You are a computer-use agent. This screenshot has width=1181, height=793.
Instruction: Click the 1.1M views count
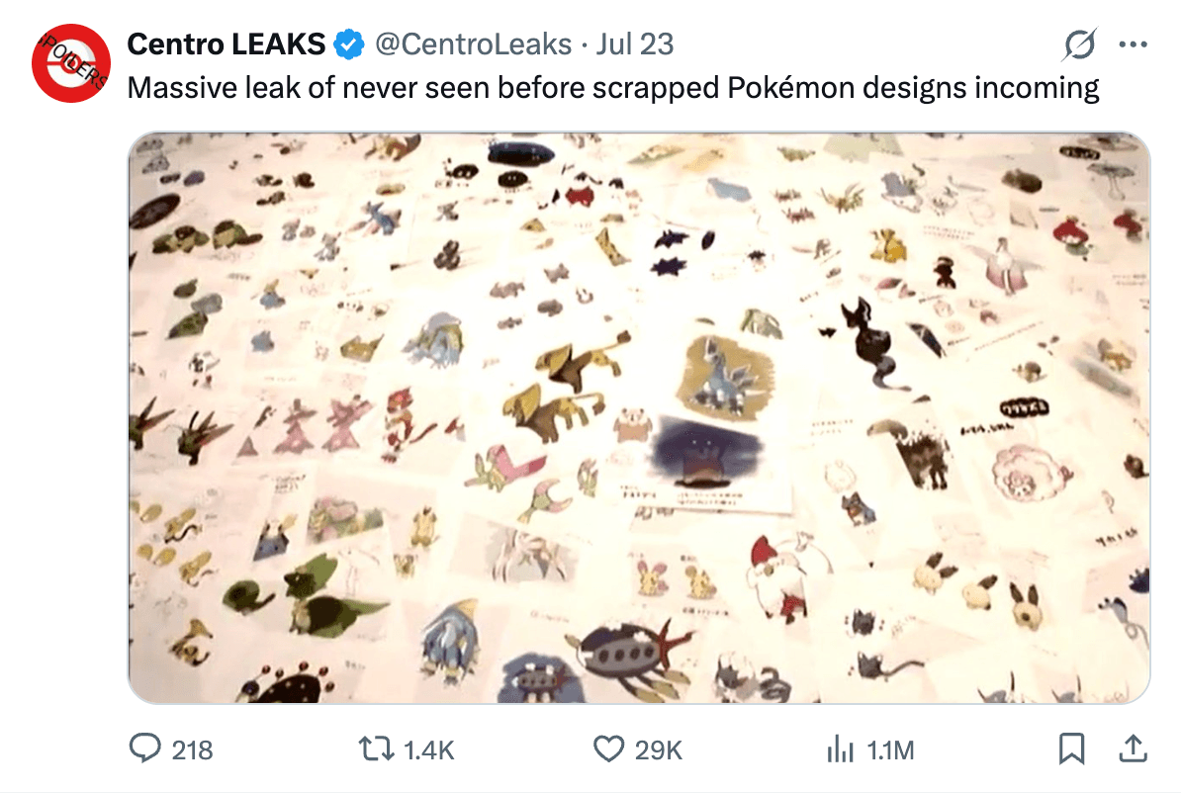890,750
